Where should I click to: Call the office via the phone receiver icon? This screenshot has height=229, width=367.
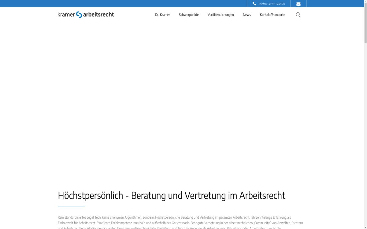pyautogui.click(x=254, y=4)
